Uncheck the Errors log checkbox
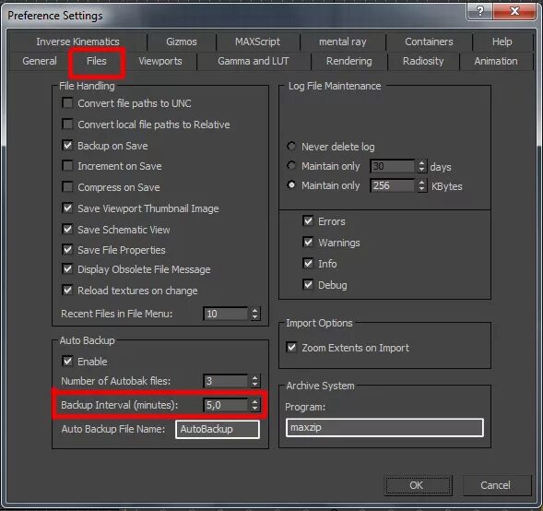This screenshot has height=511, width=543. pyautogui.click(x=308, y=220)
